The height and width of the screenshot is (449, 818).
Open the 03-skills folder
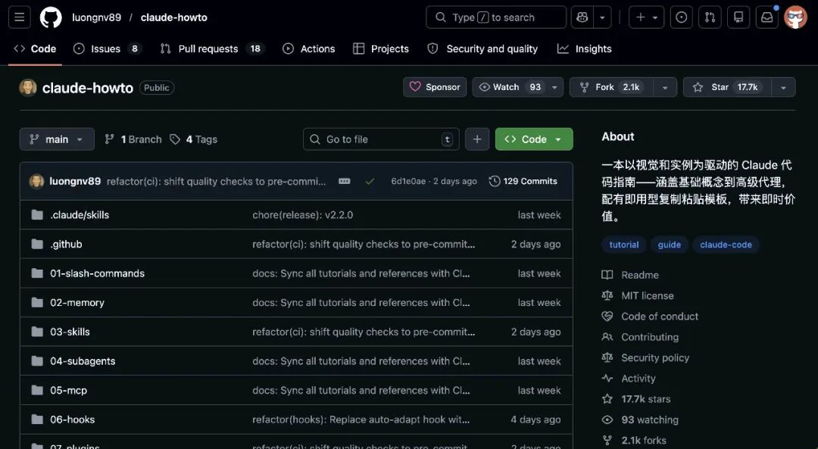click(x=70, y=332)
